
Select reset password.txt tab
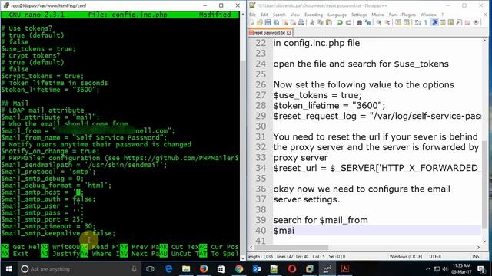[270, 32]
